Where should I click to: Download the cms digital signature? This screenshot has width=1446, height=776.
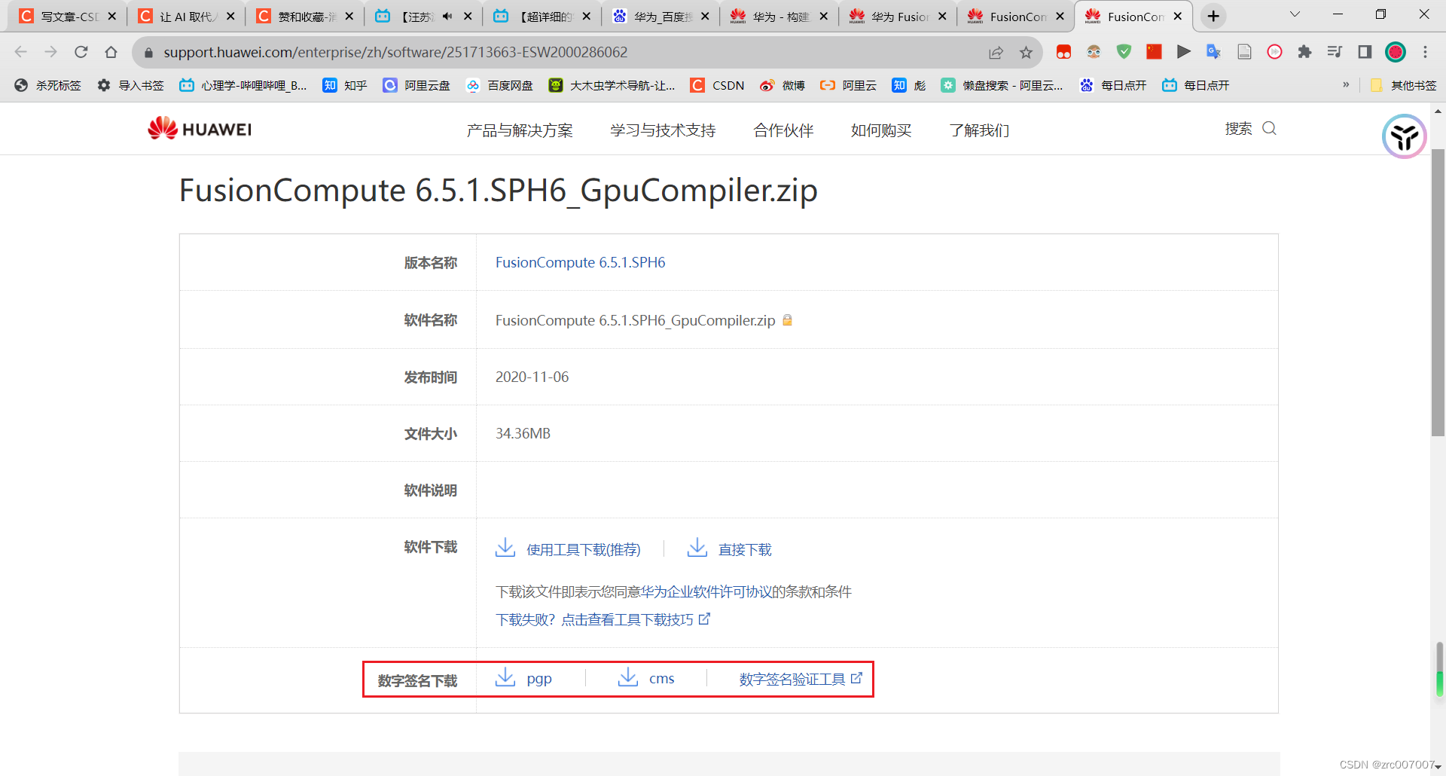coord(661,679)
